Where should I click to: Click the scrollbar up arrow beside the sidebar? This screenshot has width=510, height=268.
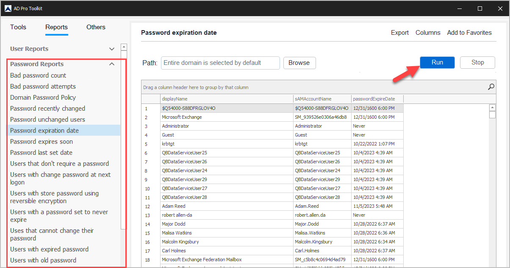coord(123,47)
